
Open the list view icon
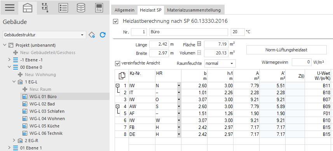[63, 7]
